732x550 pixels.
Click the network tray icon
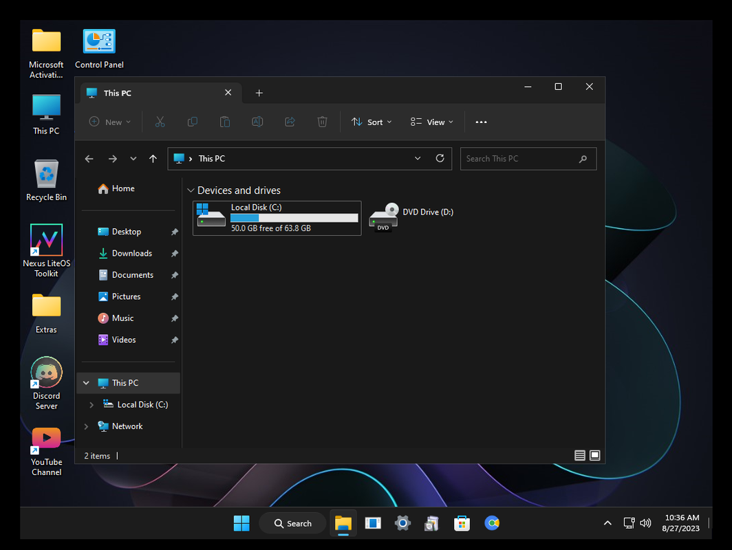click(x=629, y=523)
